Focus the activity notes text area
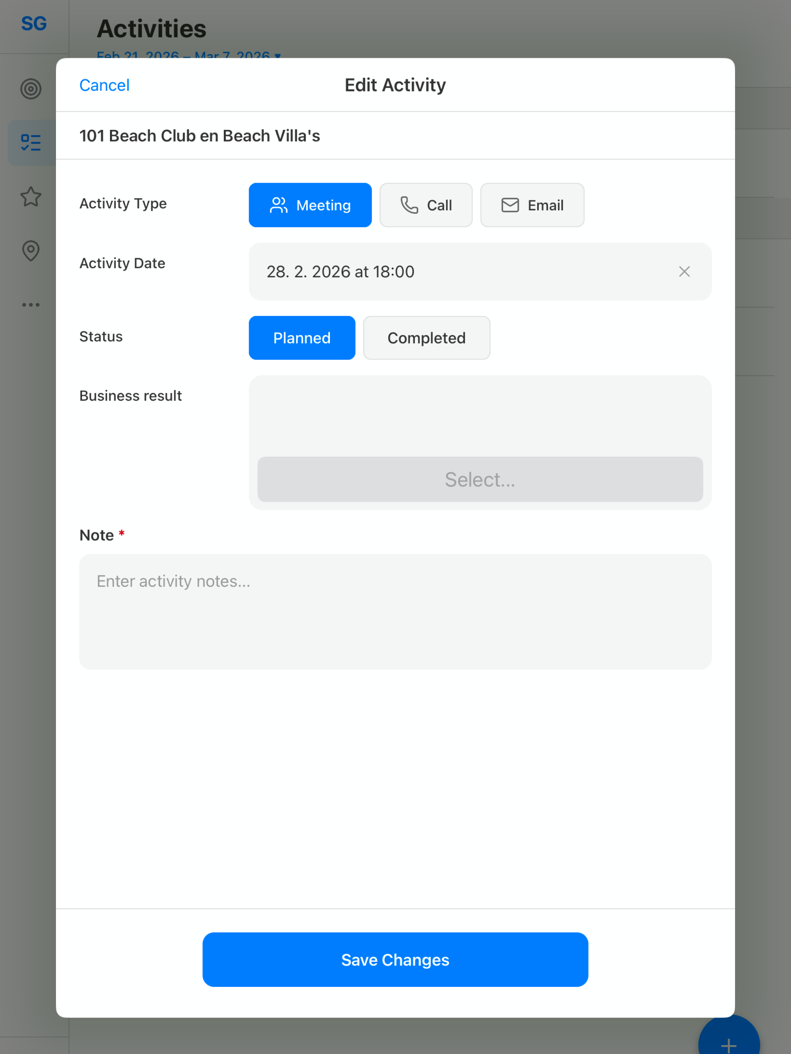Image resolution: width=791 pixels, height=1054 pixels. [x=395, y=611]
